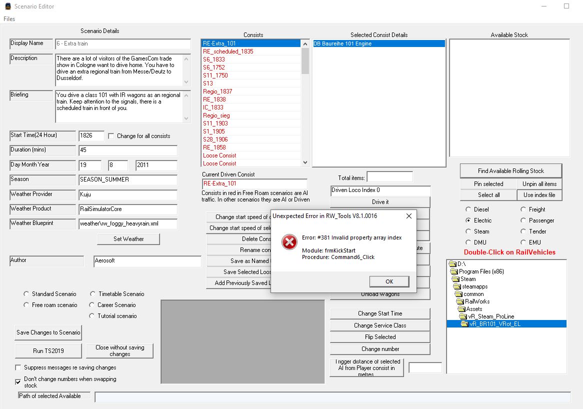The height and width of the screenshot is (409, 583).
Task: Toggle Suppress messages re saving changes
Action: coord(18,367)
